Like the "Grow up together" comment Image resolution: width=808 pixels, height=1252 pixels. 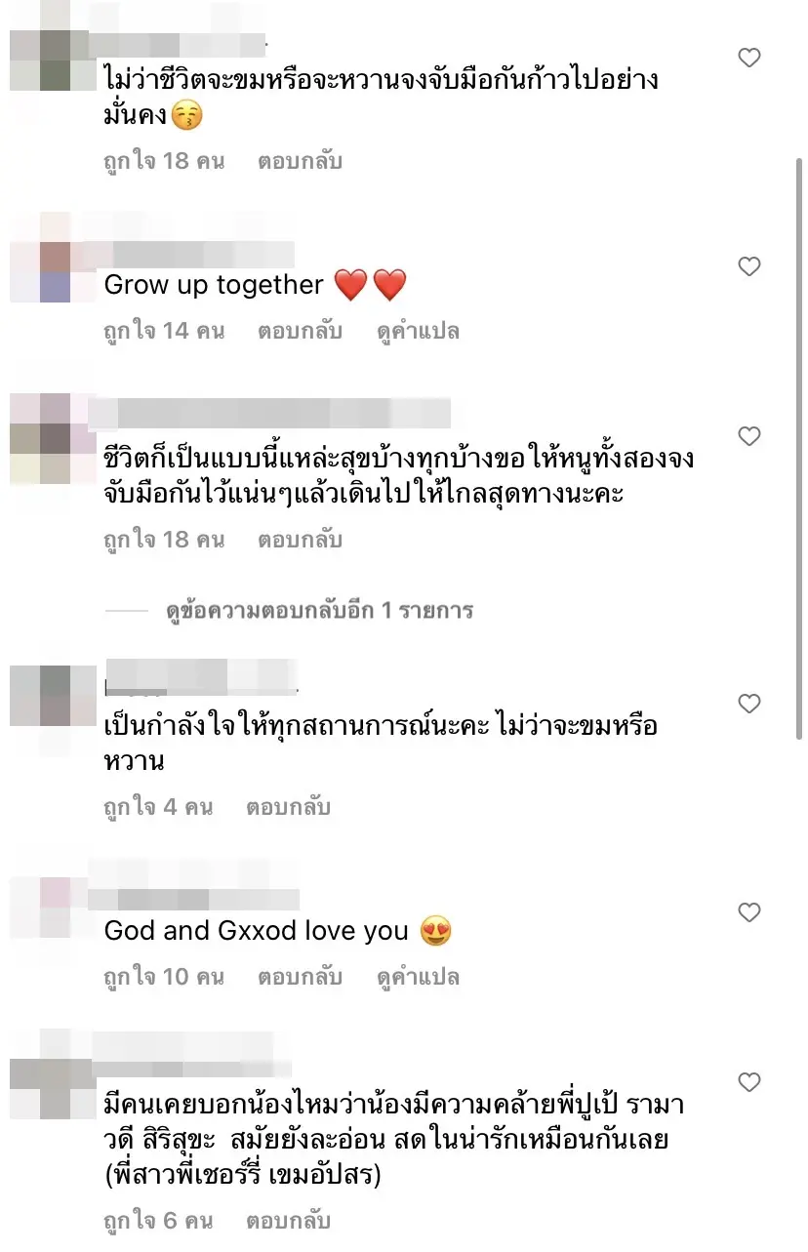point(748,266)
